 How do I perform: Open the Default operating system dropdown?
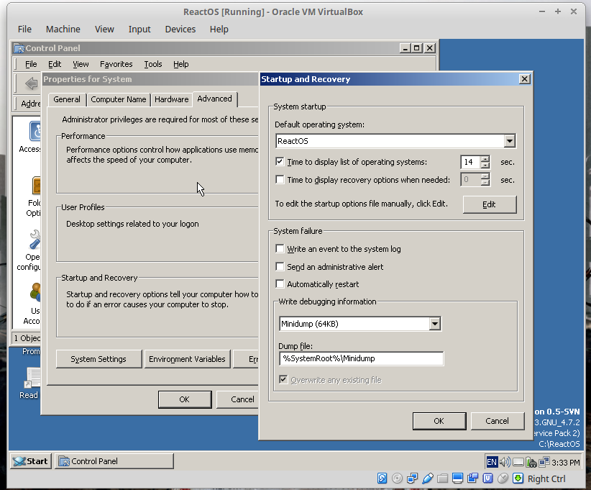click(509, 141)
